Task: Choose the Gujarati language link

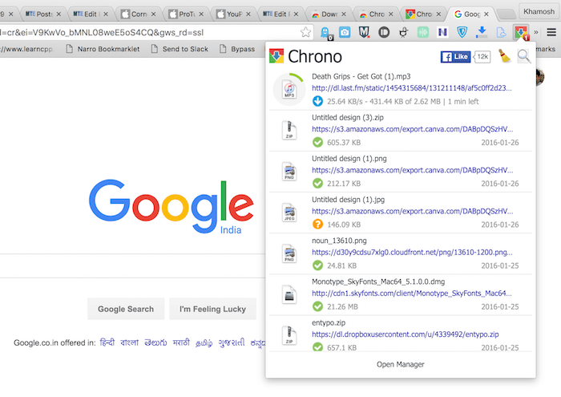Action: point(232,342)
